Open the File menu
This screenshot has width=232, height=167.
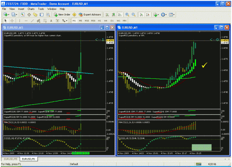[x=4, y=9]
